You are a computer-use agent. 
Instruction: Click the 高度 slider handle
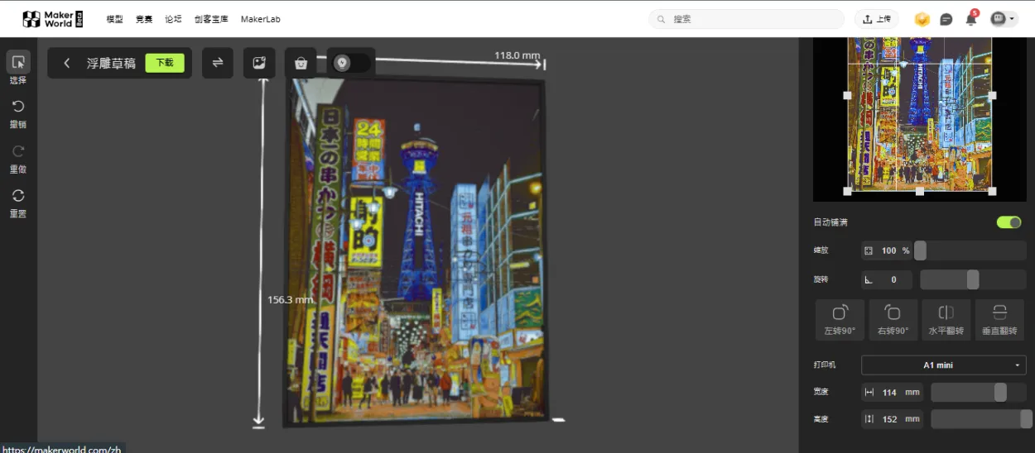[1027, 419]
